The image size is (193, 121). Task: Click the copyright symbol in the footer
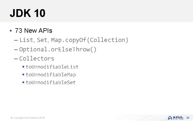click(x=11, y=118)
